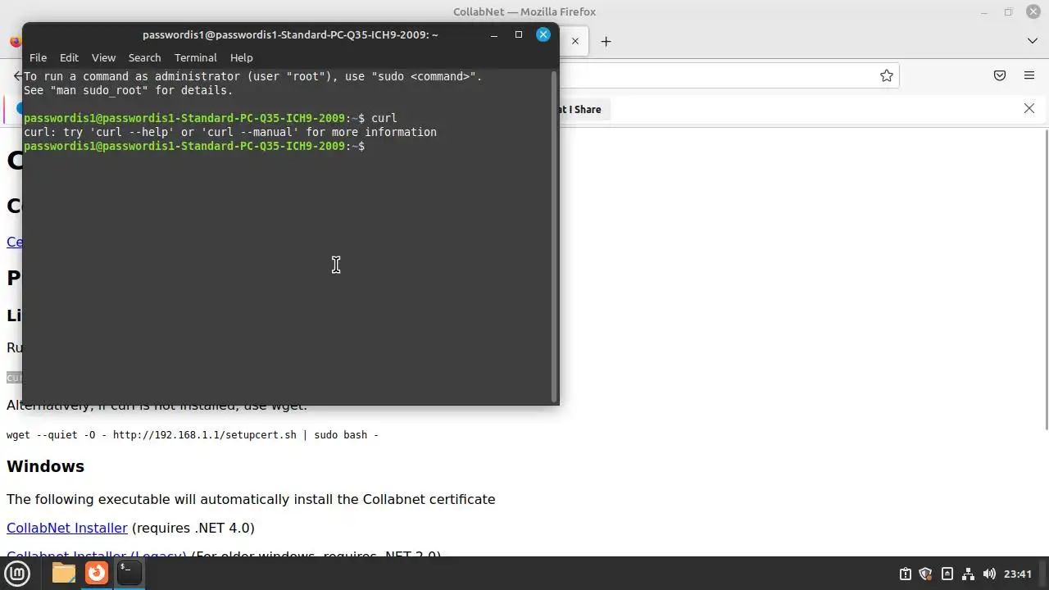Open the network connections tray icon
The image size is (1049, 590).
pos(968,574)
